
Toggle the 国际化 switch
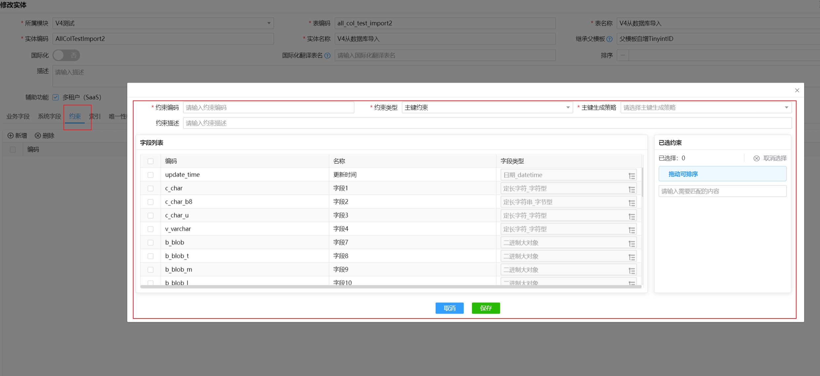66,55
